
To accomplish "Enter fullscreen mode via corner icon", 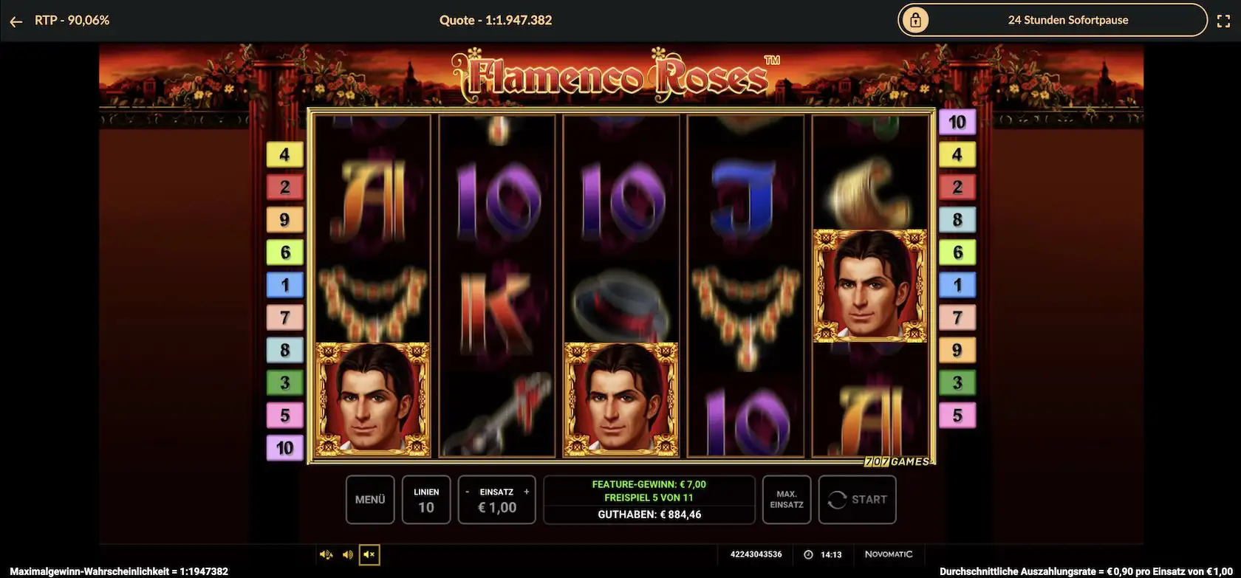I will (1223, 21).
